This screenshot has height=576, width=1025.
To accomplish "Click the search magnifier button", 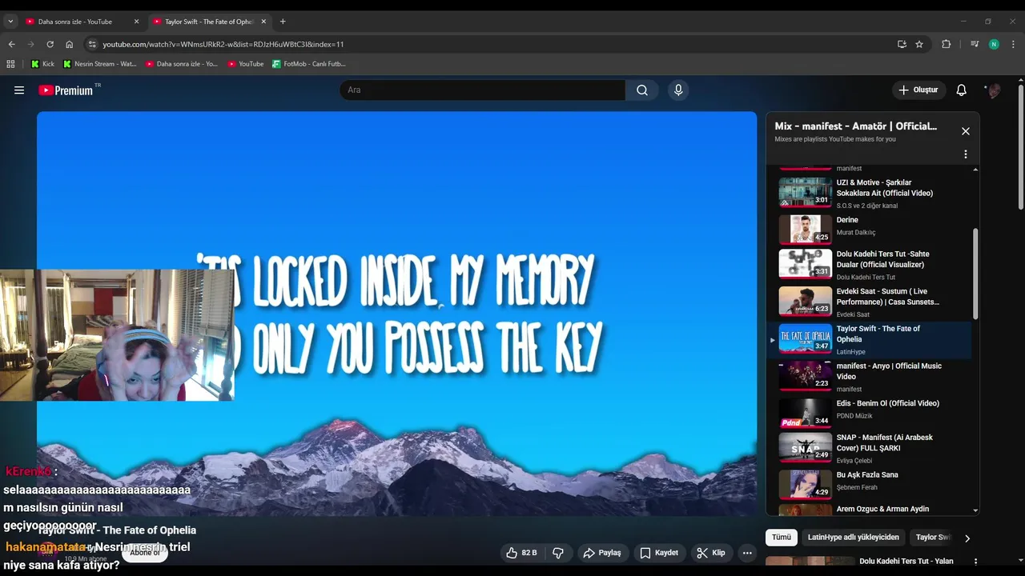I will click(x=642, y=90).
